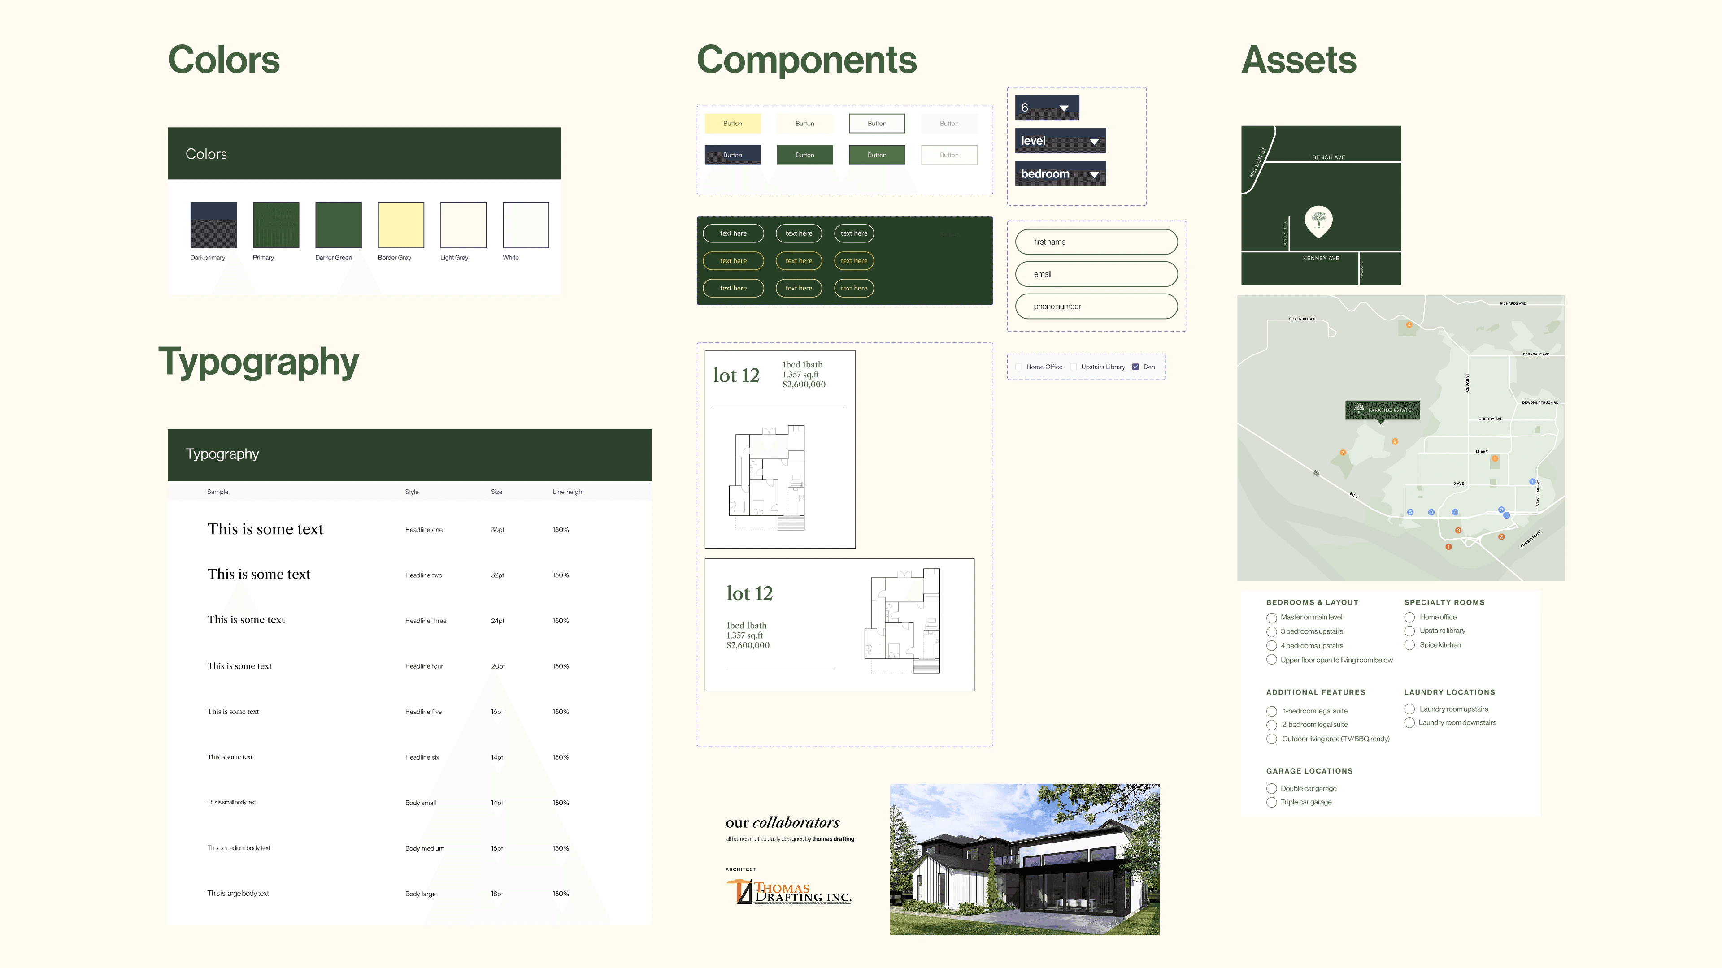Click the highway 7 shield on BC-7
This screenshot has height=968, width=1722.
1316,474
